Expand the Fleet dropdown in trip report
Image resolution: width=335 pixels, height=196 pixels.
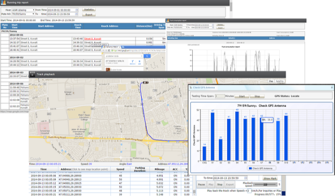coord(33,9)
